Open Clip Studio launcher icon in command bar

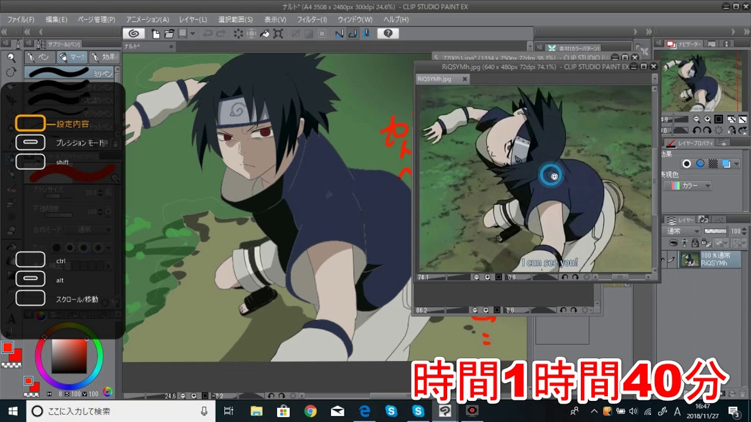pyautogui.click(x=134, y=33)
